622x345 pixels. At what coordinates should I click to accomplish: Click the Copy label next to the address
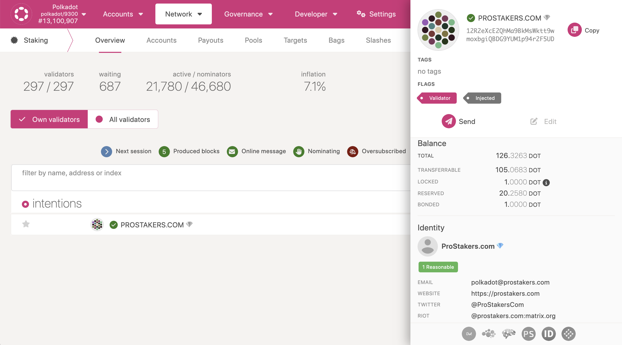pos(592,30)
